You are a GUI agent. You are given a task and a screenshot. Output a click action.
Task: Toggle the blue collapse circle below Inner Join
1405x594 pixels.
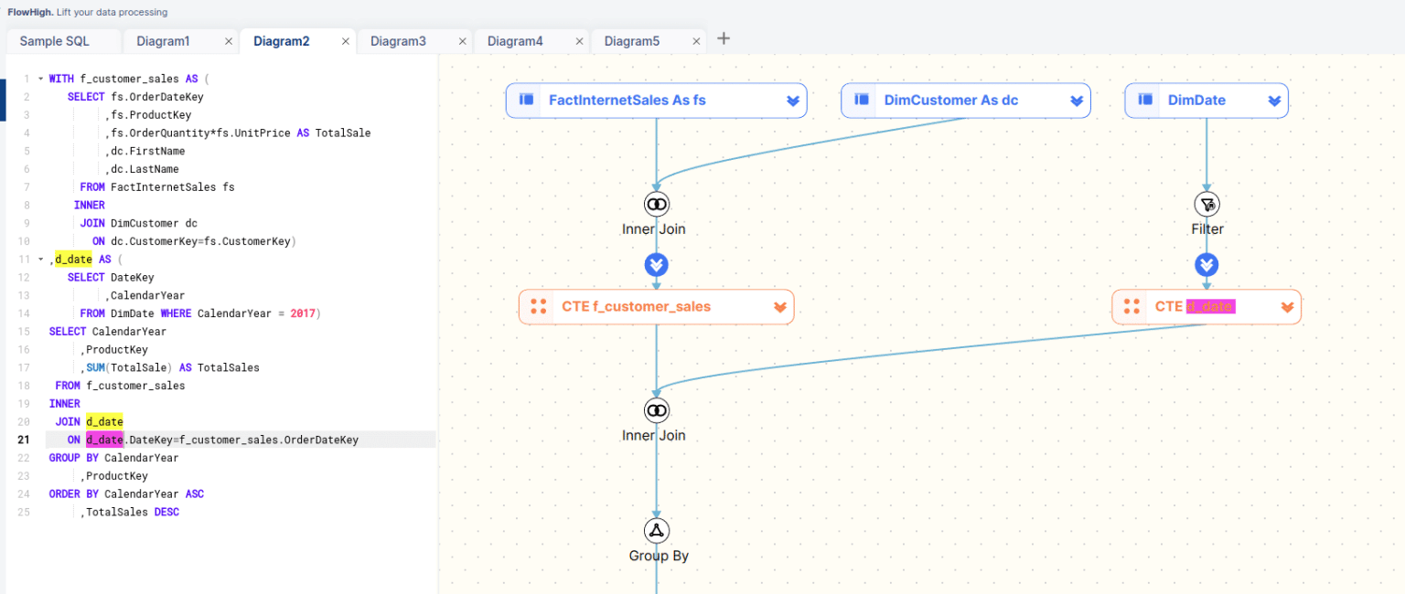click(656, 265)
